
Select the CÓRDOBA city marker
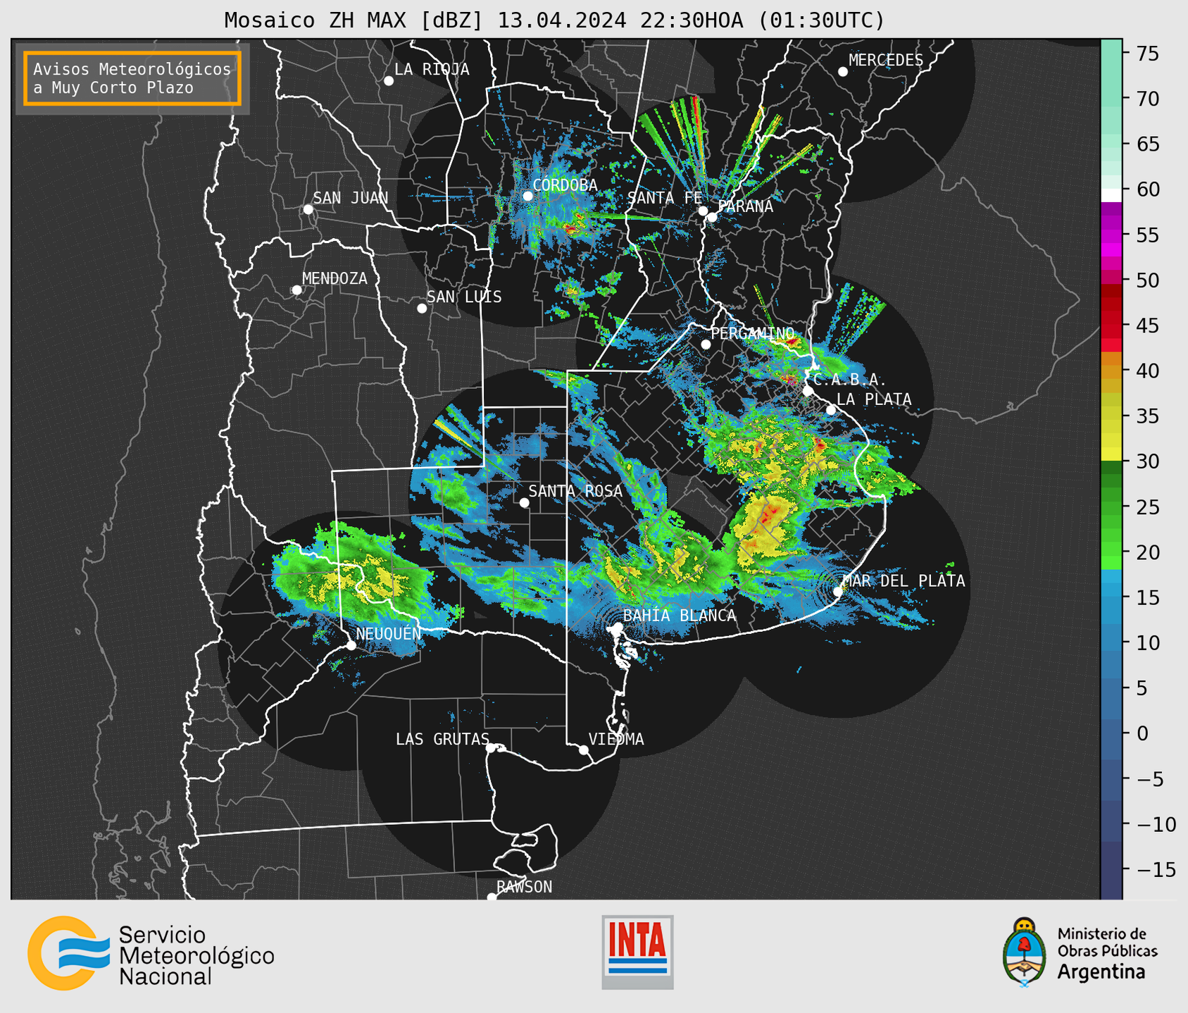(527, 196)
